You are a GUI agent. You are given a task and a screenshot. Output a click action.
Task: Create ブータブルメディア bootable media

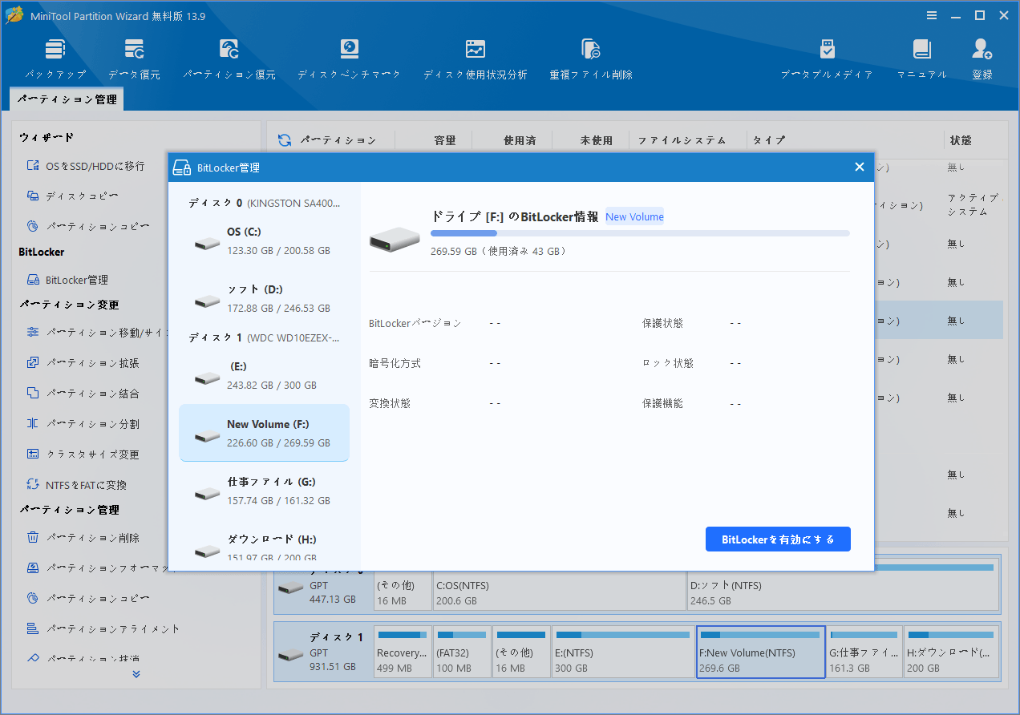coord(827,59)
